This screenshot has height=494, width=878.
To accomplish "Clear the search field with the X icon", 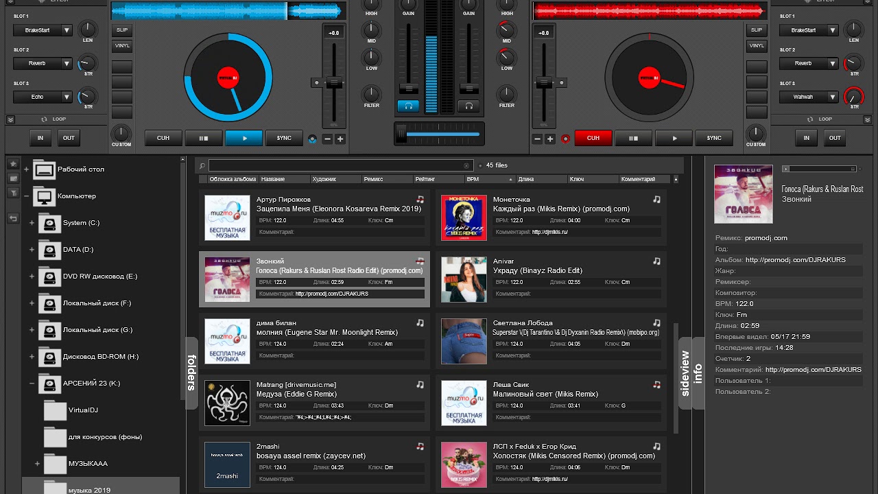I will [467, 165].
